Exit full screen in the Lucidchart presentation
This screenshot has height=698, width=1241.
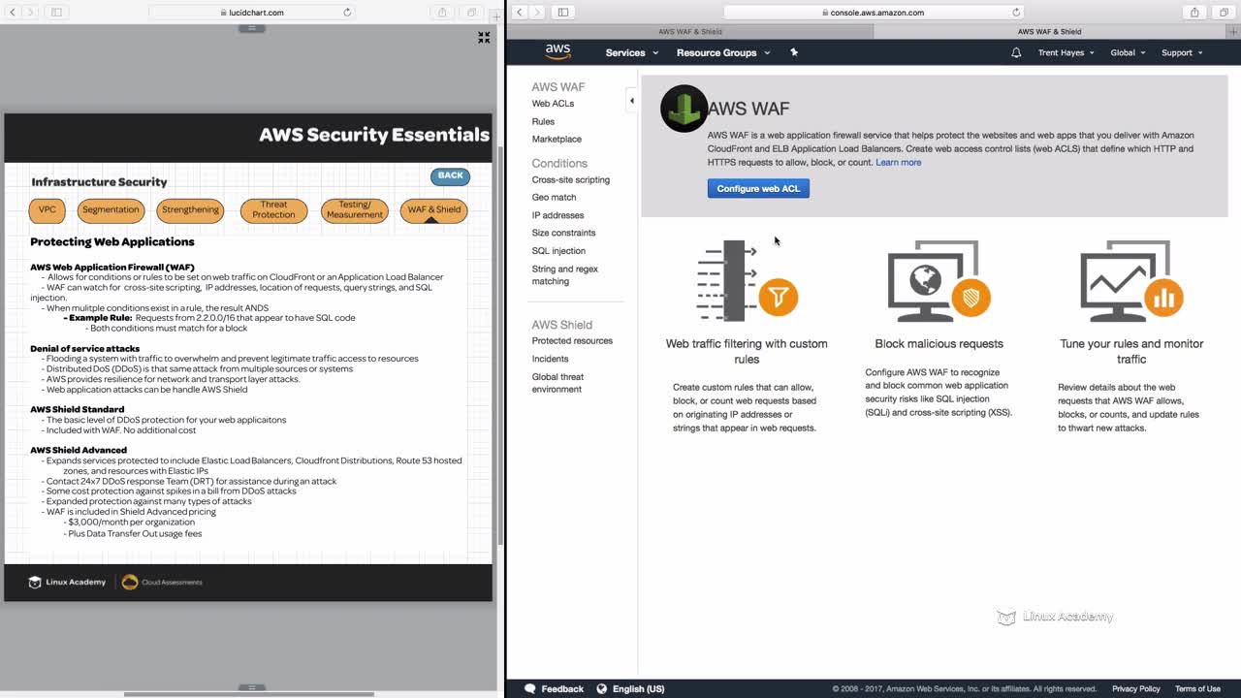(x=484, y=38)
